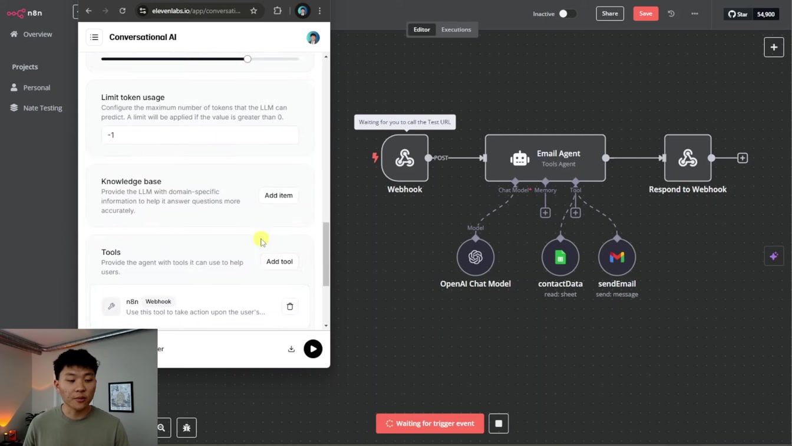Add a Memory sub-node with plus
792x446 pixels.
(545, 212)
